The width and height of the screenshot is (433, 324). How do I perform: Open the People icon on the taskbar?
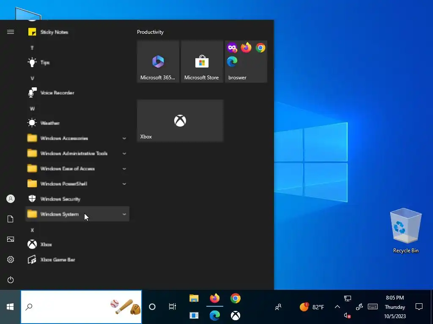pyautogui.click(x=278, y=307)
